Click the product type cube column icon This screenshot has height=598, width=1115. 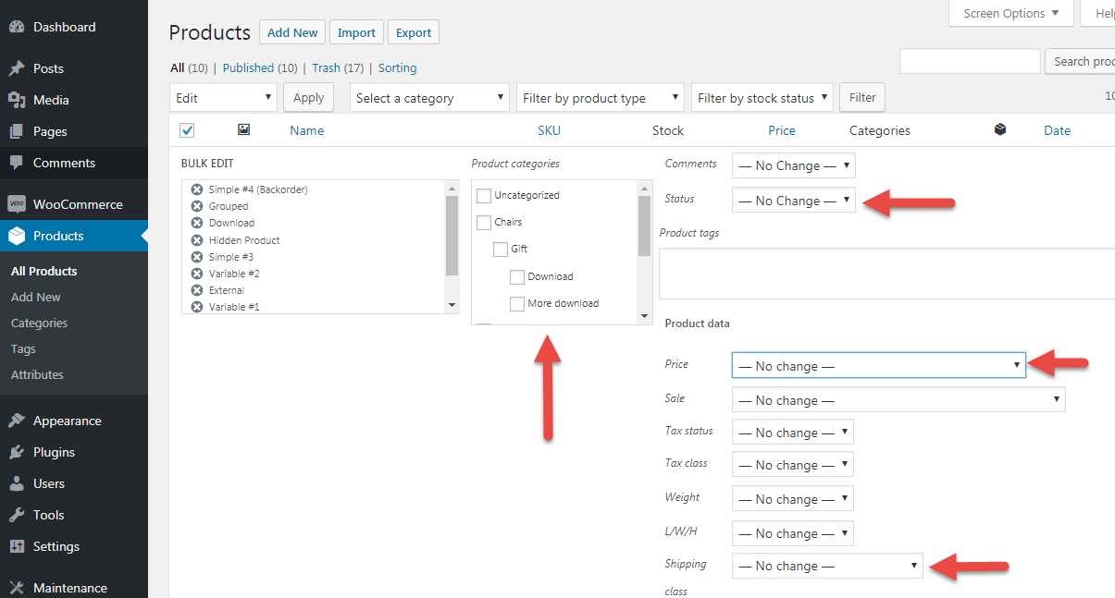(1000, 129)
